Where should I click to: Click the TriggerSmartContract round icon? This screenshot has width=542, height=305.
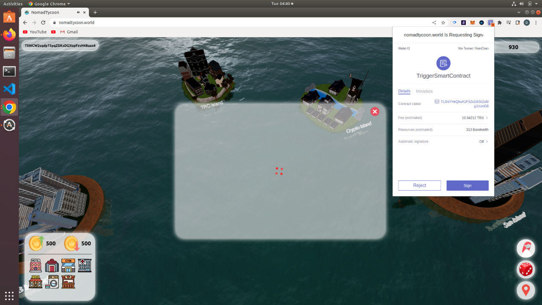pyautogui.click(x=443, y=63)
